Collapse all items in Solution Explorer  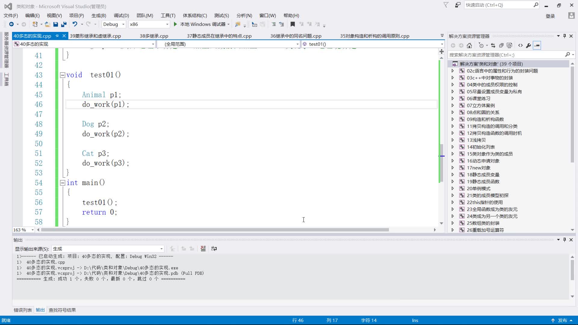[x=501, y=45]
